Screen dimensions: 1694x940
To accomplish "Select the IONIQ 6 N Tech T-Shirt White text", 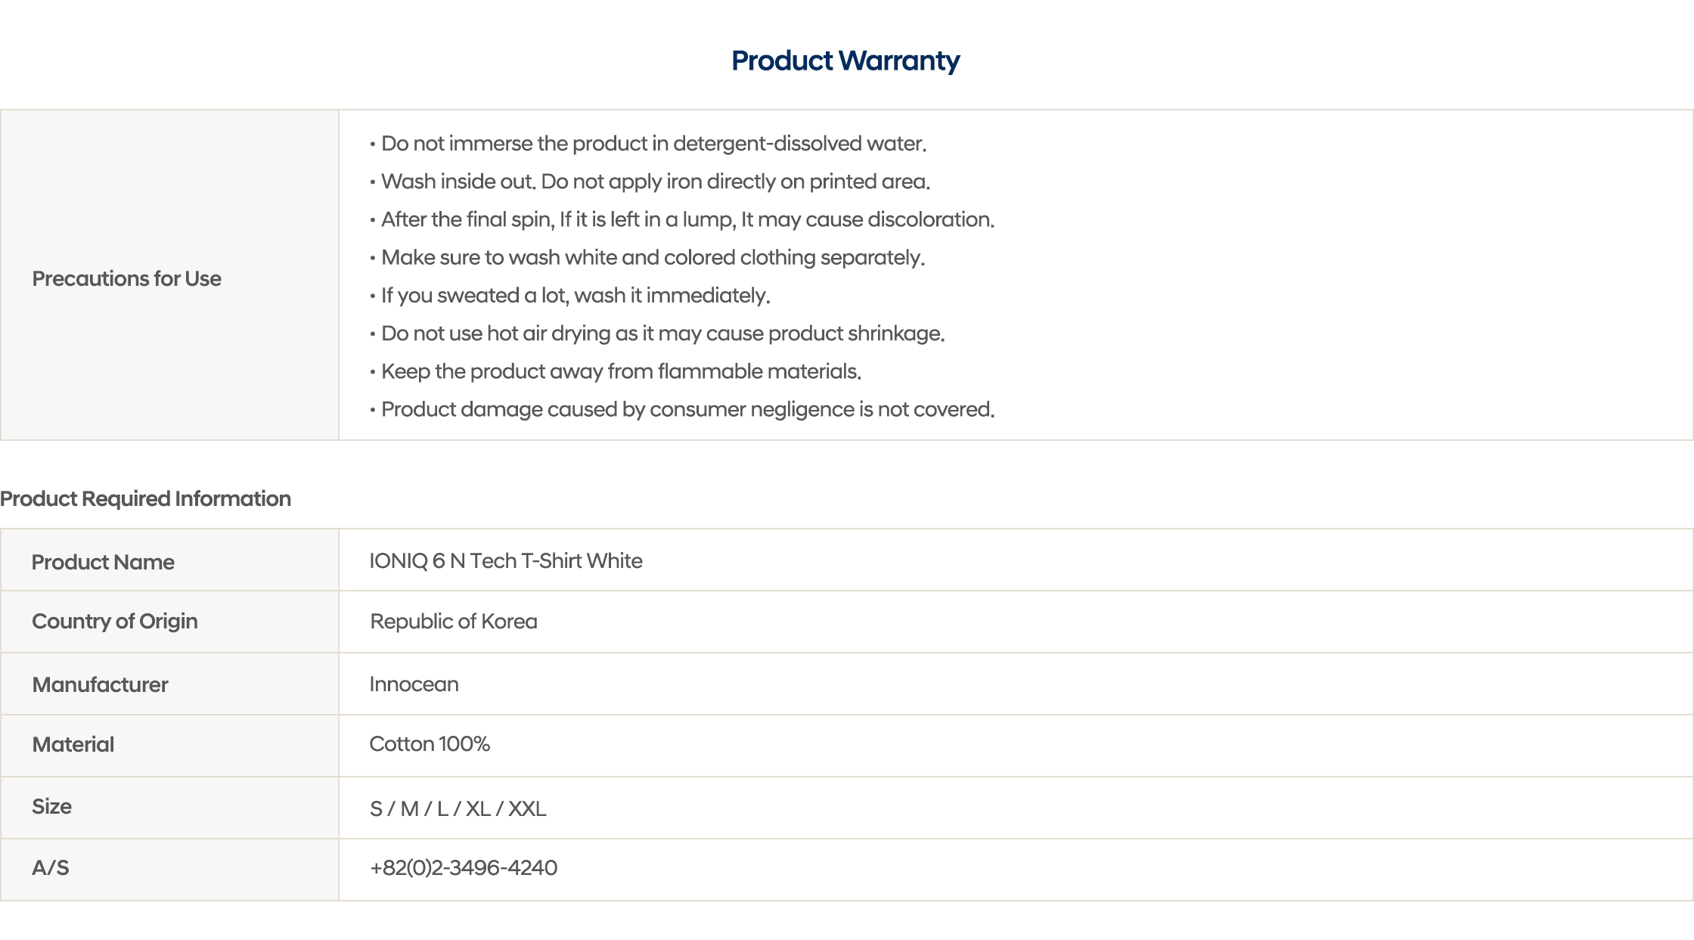I will tap(505, 560).
